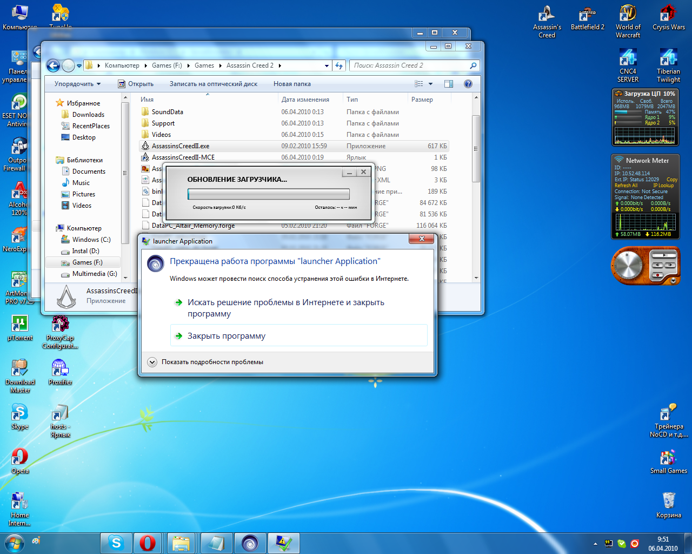Focus the Поиск: Assassin Creed 2 search box
The width and height of the screenshot is (692, 554).
[414, 65]
